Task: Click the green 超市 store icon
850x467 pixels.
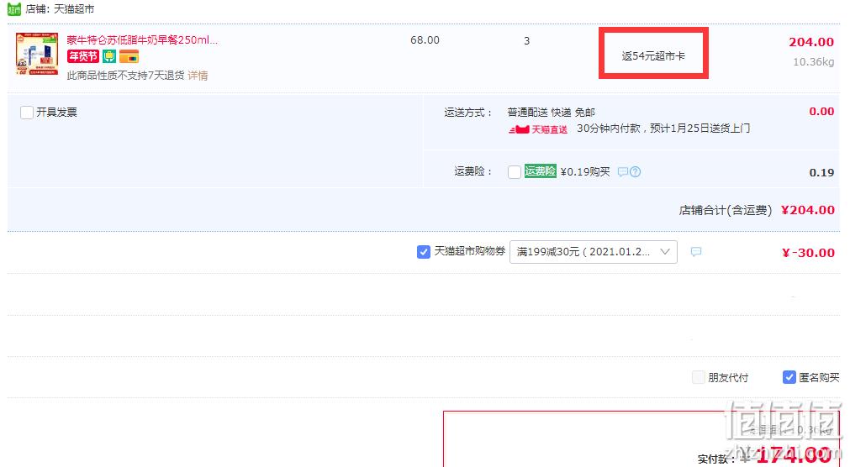Action: [x=14, y=9]
